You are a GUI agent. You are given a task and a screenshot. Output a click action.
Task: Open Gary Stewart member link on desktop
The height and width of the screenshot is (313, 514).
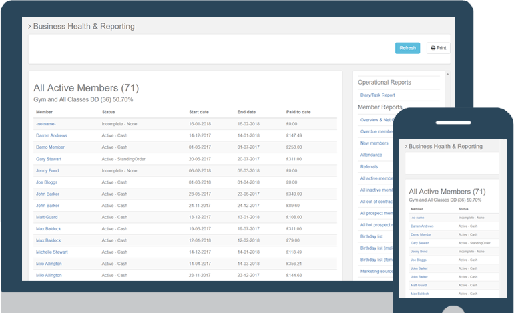click(x=50, y=159)
